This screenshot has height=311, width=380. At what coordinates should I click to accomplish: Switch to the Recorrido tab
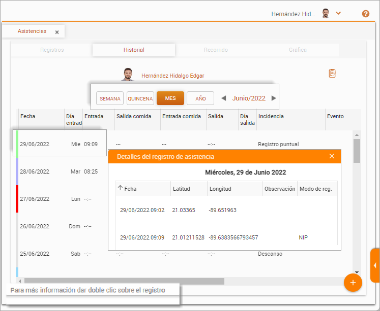click(216, 50)
